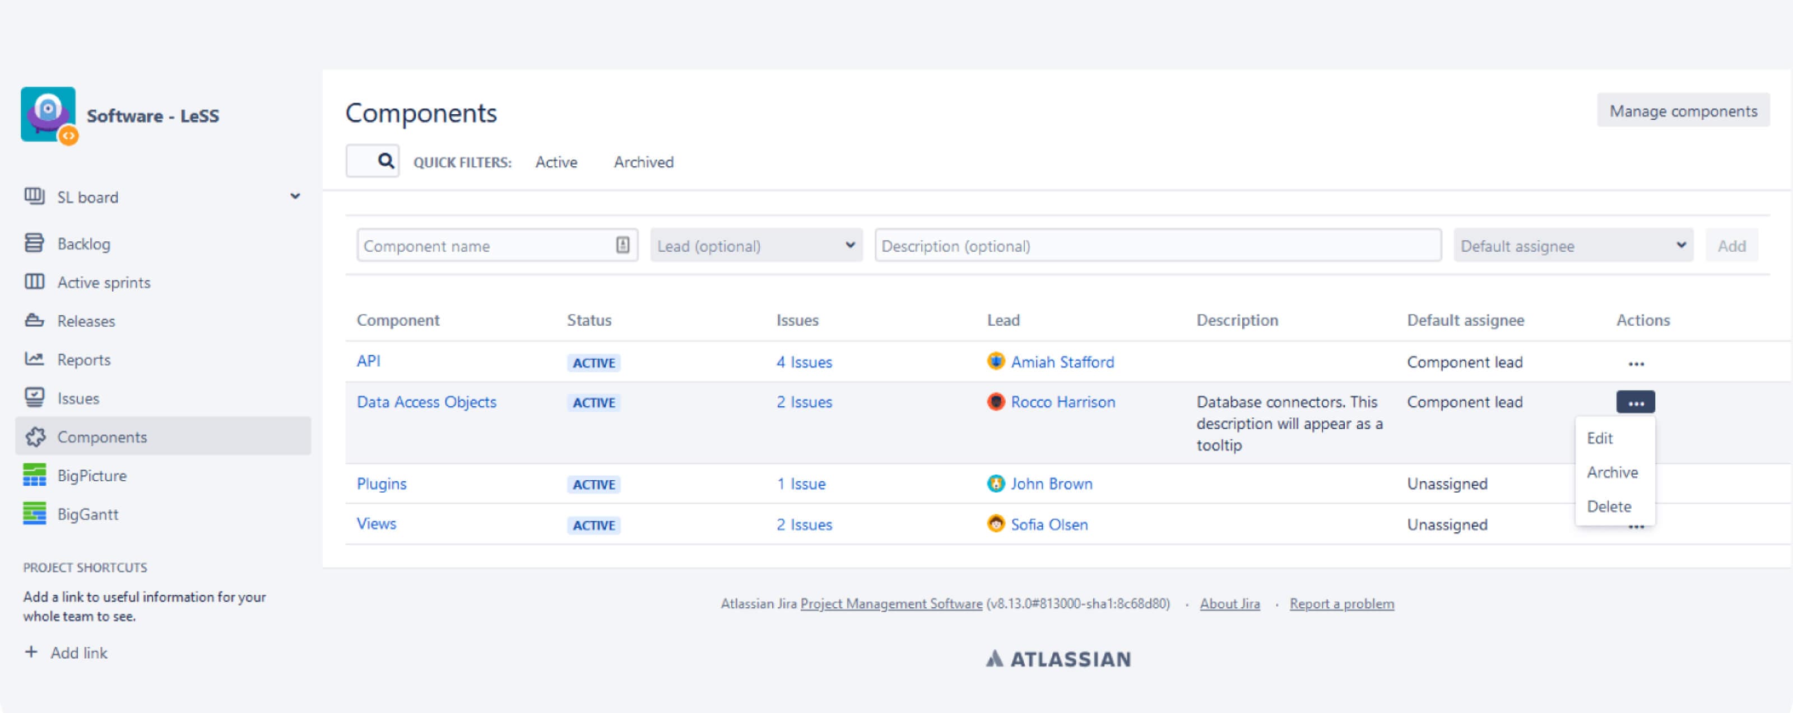The height and width of the screenshot is (713, 1793).
Task: Open the Backlog icon in sidebar
Action: tap(34, 243)
